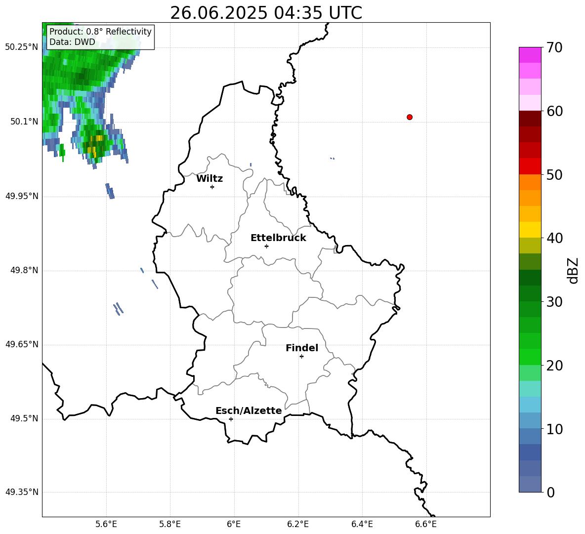Screen dimensions: 585x534
Task: Click the 70 tick on colorbar
Action: (x=554, y=48)
